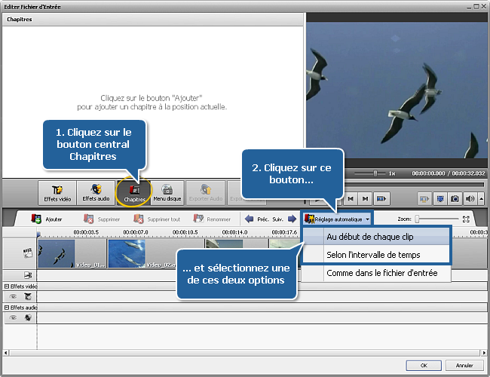Viewport: 490px width, 377px height.
Task: Collapse the Effets audio track group
Action: pyautogui.click(x=7, y=307)
